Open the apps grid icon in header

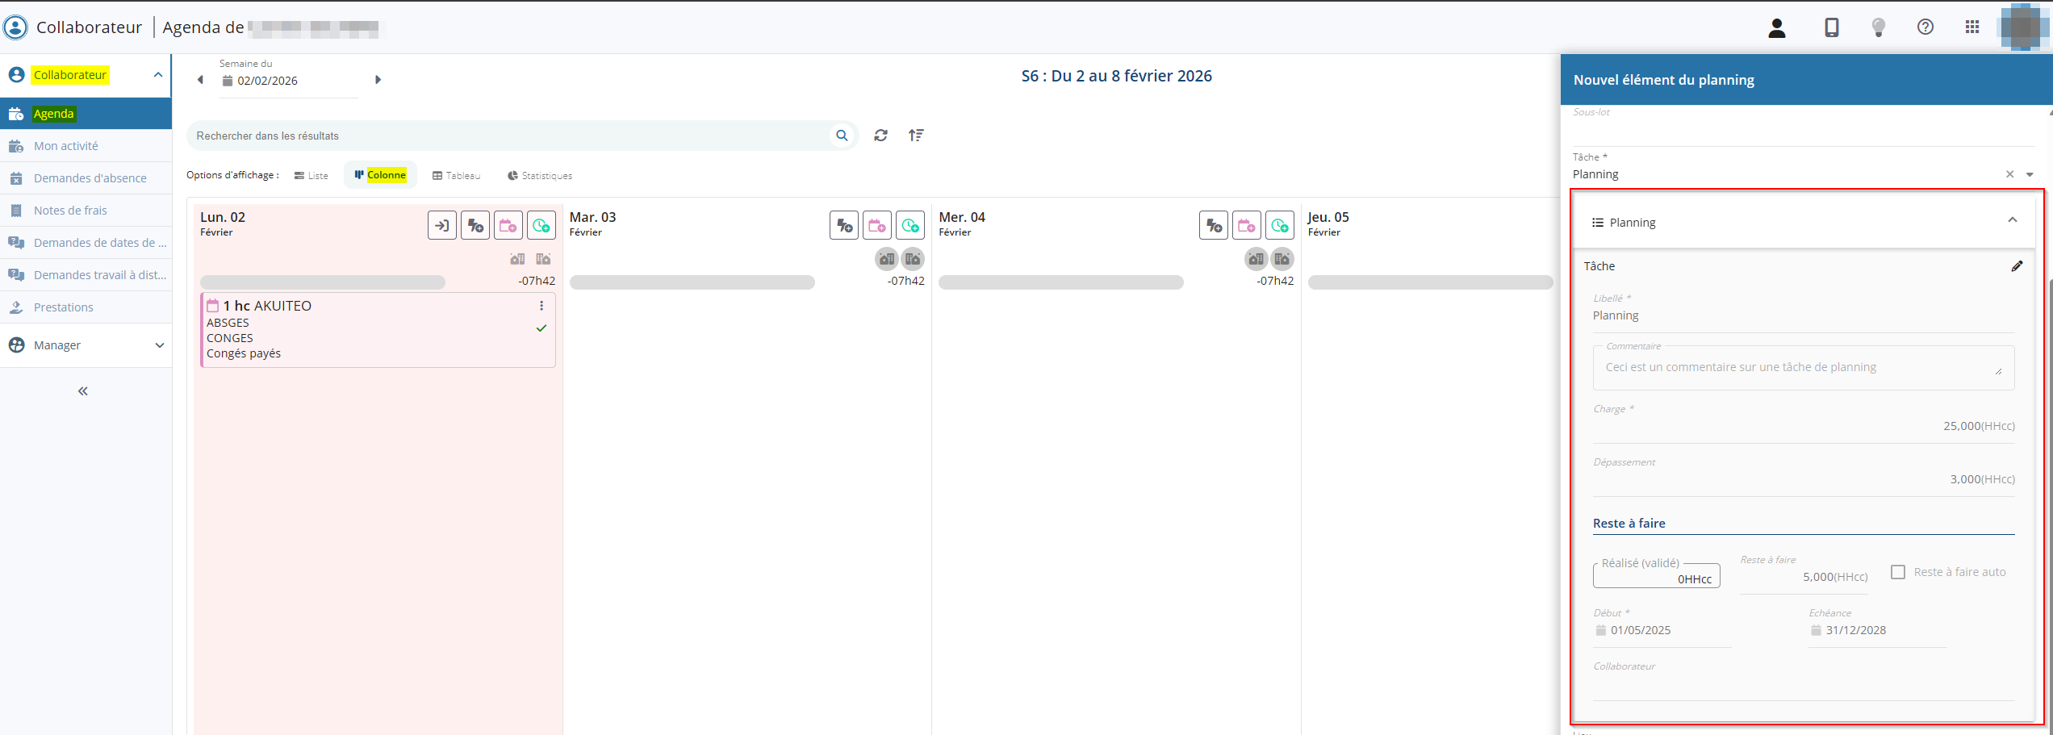click(1972, 27)
